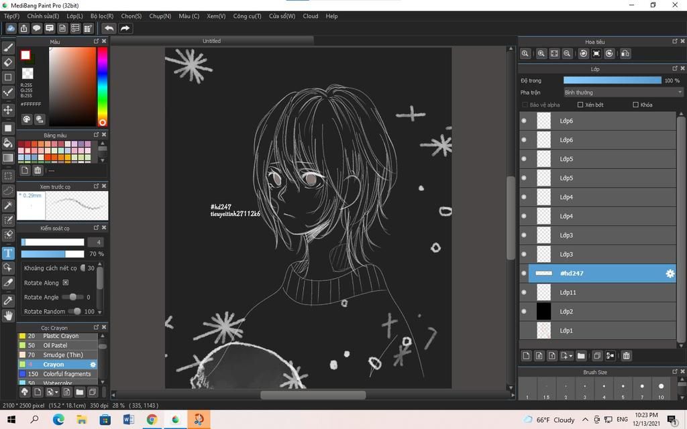Screen dimensions: 687x429
Task: Select the Select Eraser tool
Action: [x=8, y=235]
